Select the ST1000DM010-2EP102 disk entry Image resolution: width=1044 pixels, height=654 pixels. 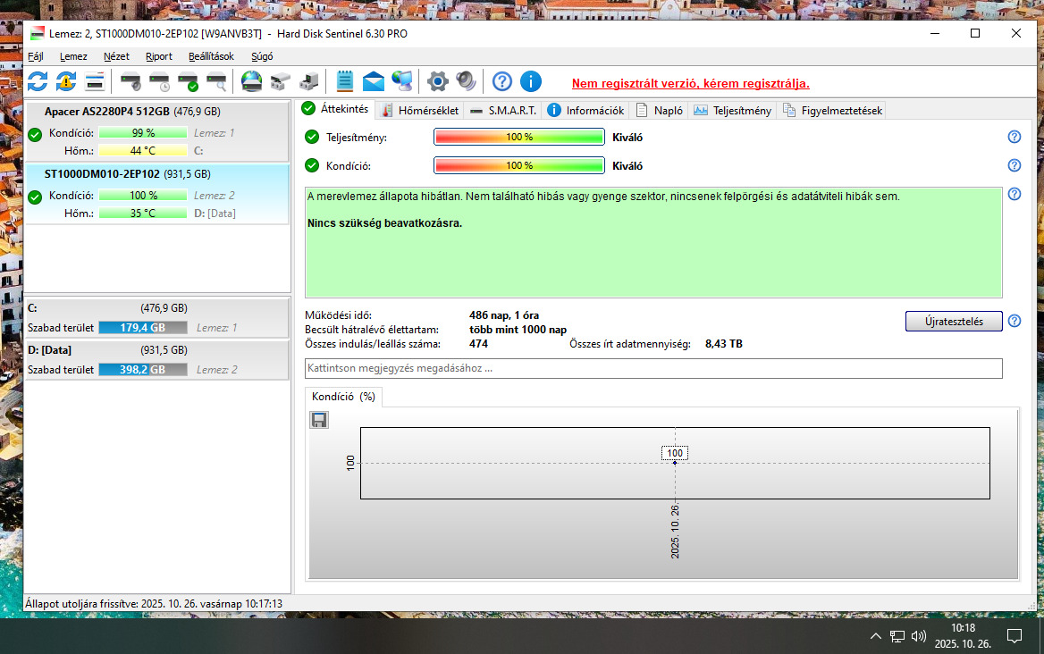(157, 194)
